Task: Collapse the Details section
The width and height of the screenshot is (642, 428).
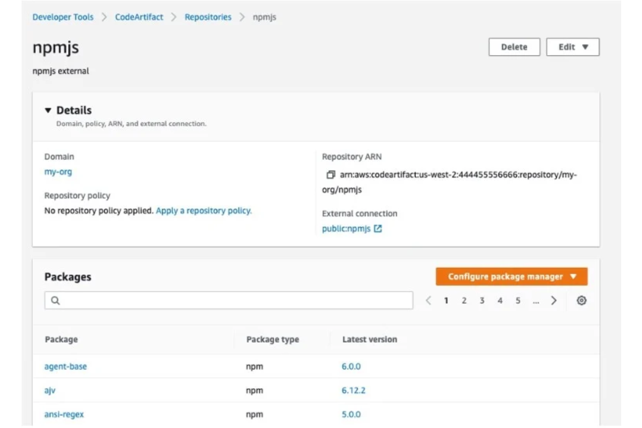Action: pyautogui.click(x=49, y=110)
